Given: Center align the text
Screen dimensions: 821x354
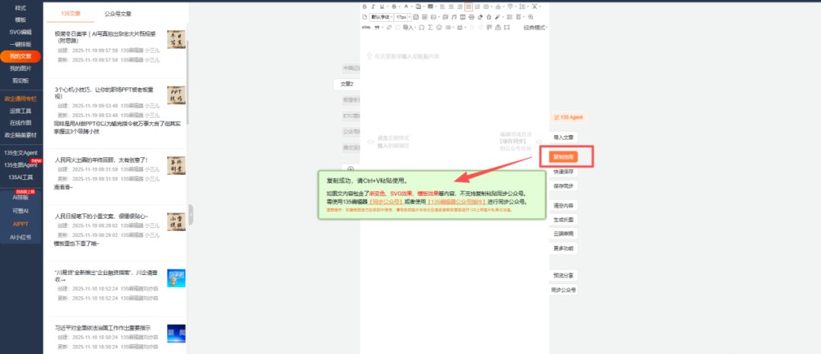Looking at the screenshot, I should [x=452, y=6].
